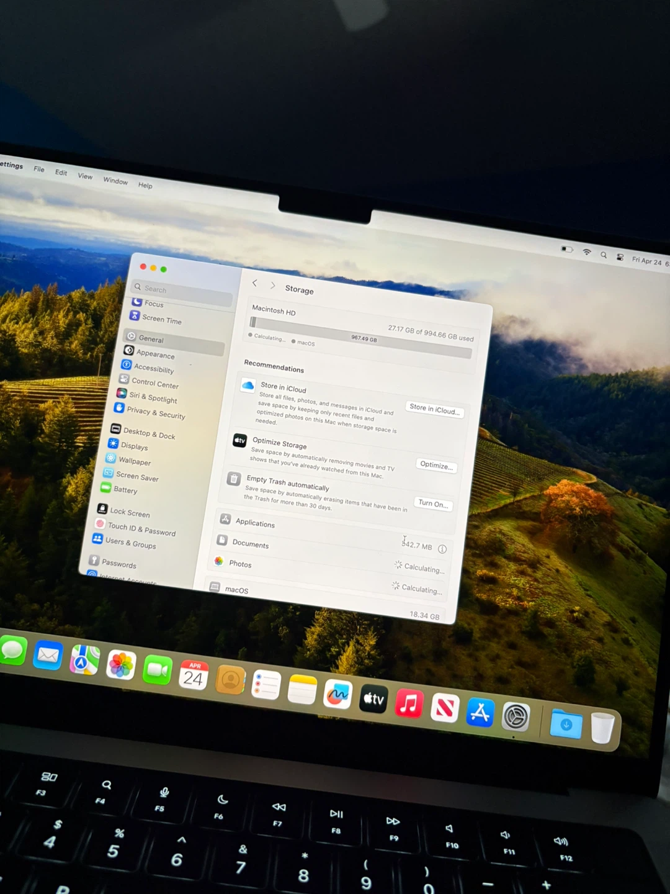Click the Turn On... button for Trash
This screenshot has width=670, height=894.
point(433,503)
